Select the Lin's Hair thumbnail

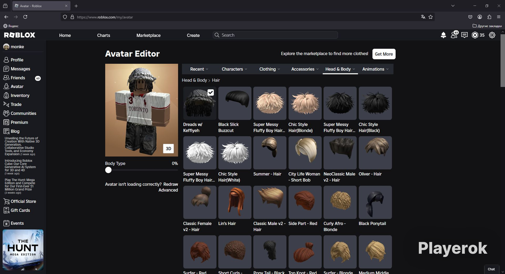[x=235, y=202]
